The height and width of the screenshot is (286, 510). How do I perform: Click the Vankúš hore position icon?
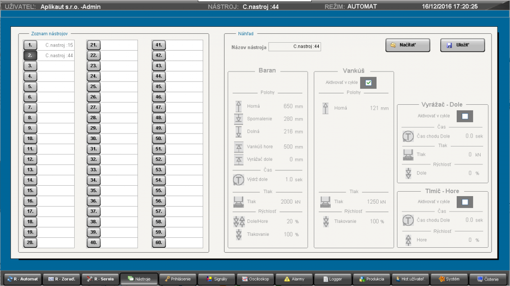pos(239,147)
